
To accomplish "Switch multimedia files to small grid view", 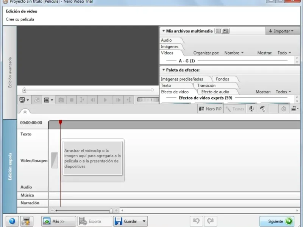I will [x=219, y=31].
